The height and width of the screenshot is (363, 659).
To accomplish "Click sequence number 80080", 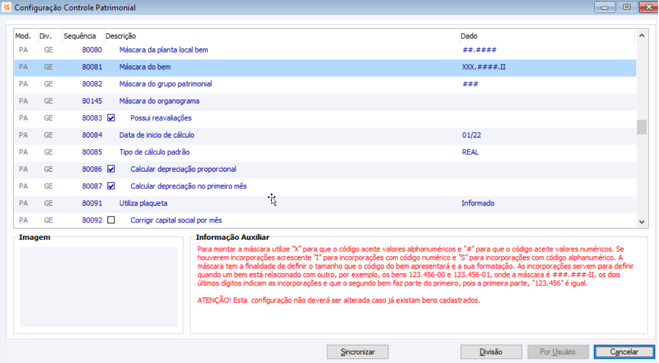I will (92, 50).
